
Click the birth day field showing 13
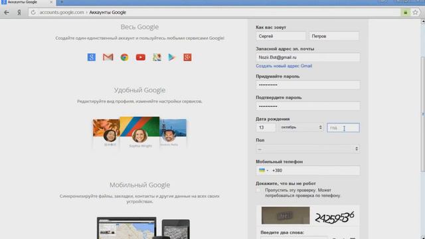coord(266,127)
